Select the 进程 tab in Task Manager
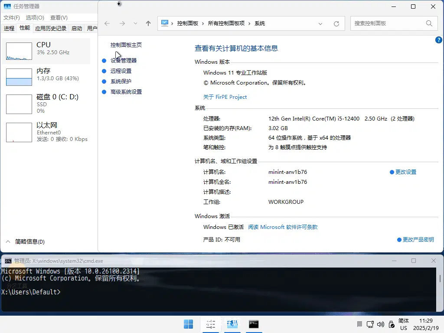 pos(9,28)
